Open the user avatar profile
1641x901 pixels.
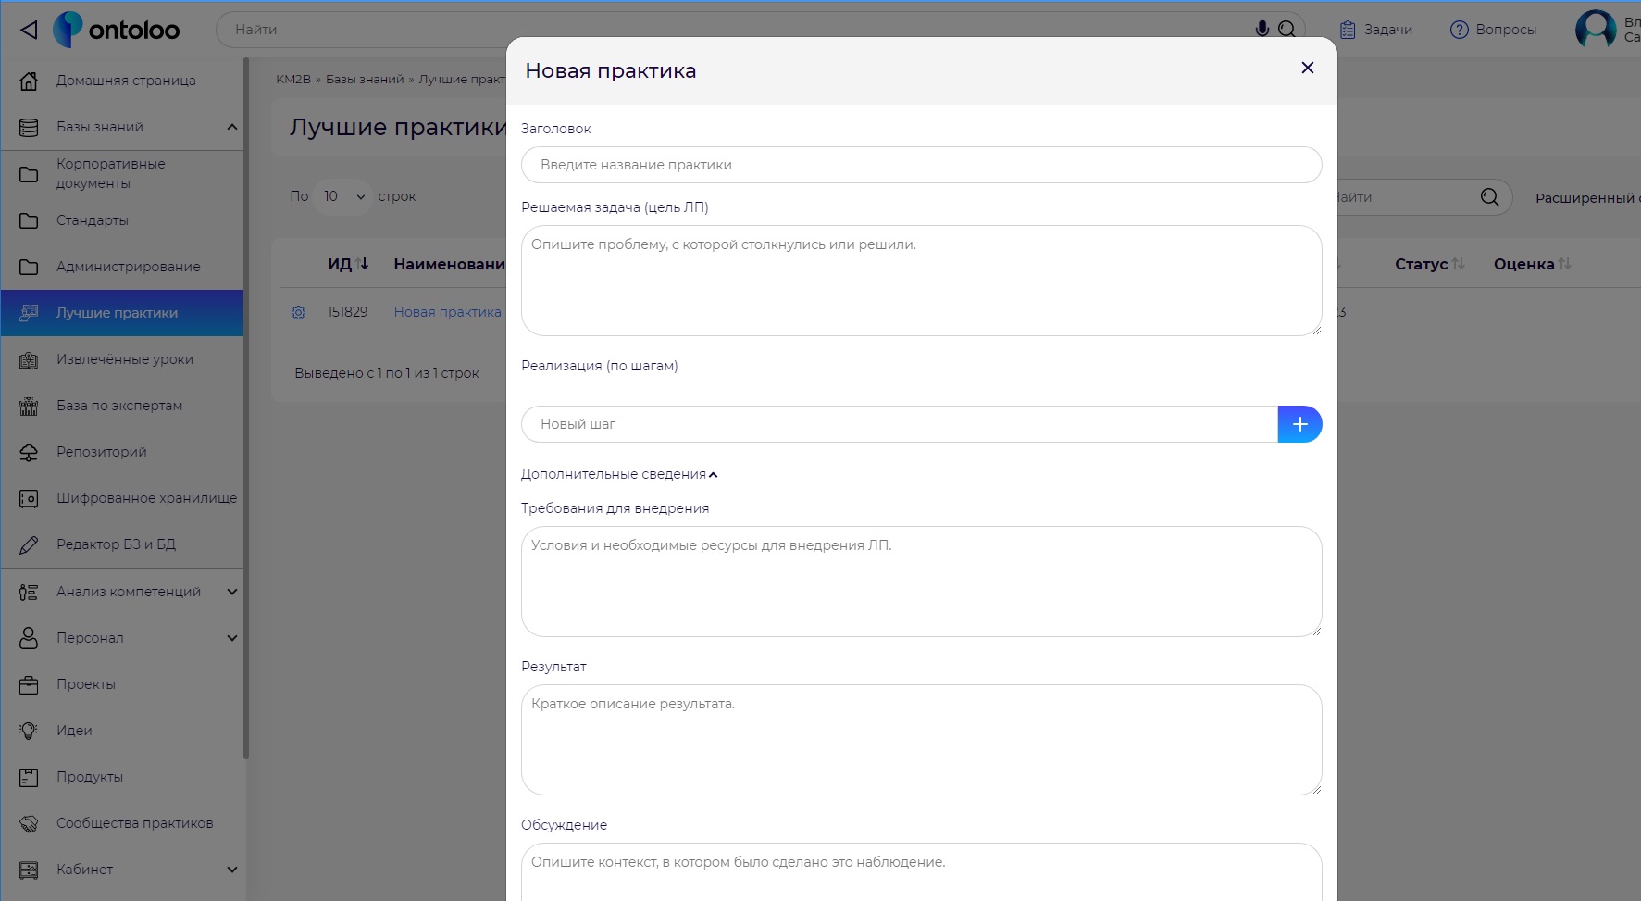tap(1596, 30)
